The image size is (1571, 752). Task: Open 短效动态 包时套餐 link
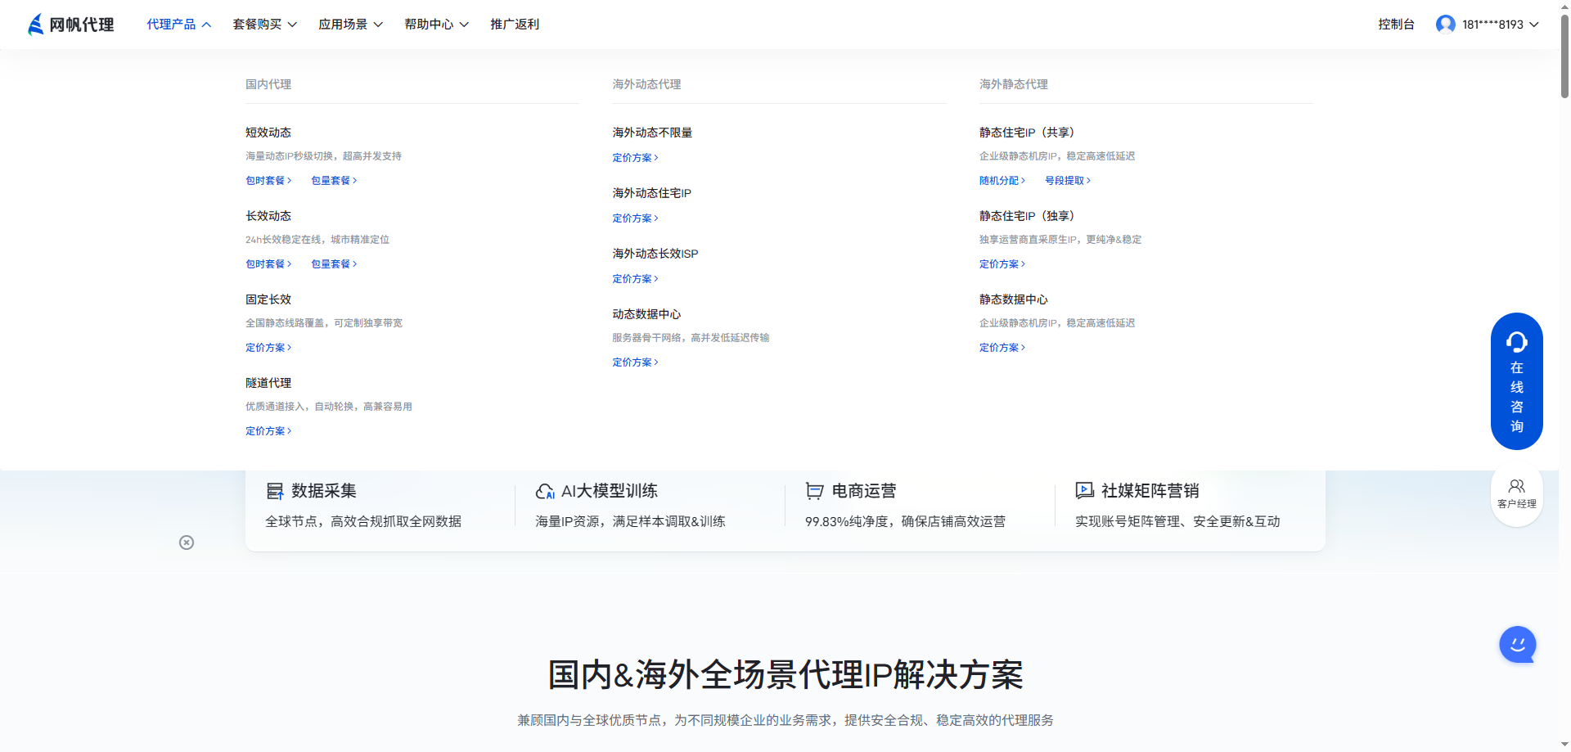[x=268, y=181]
